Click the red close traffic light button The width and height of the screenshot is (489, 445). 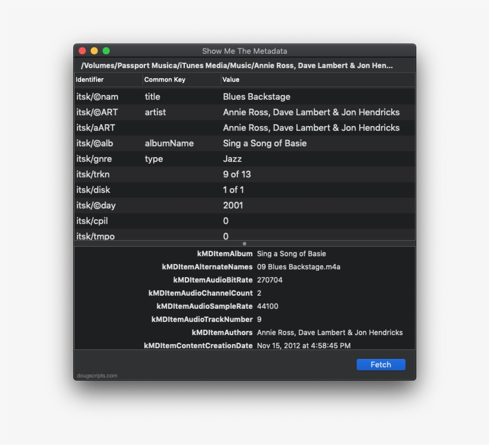pyautogui.click(x=82, y=51)
